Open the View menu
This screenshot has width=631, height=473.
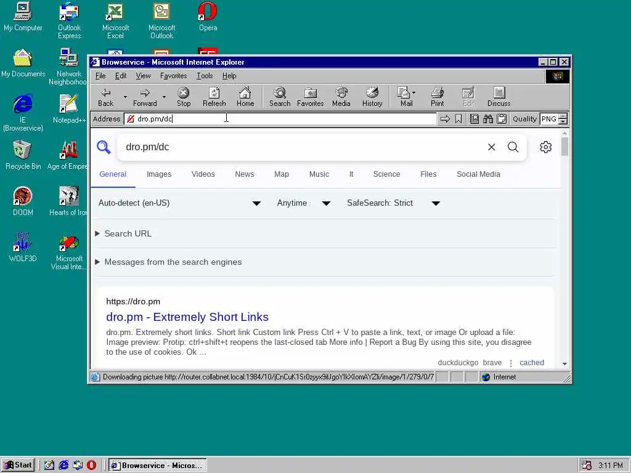tap(143, 76)
